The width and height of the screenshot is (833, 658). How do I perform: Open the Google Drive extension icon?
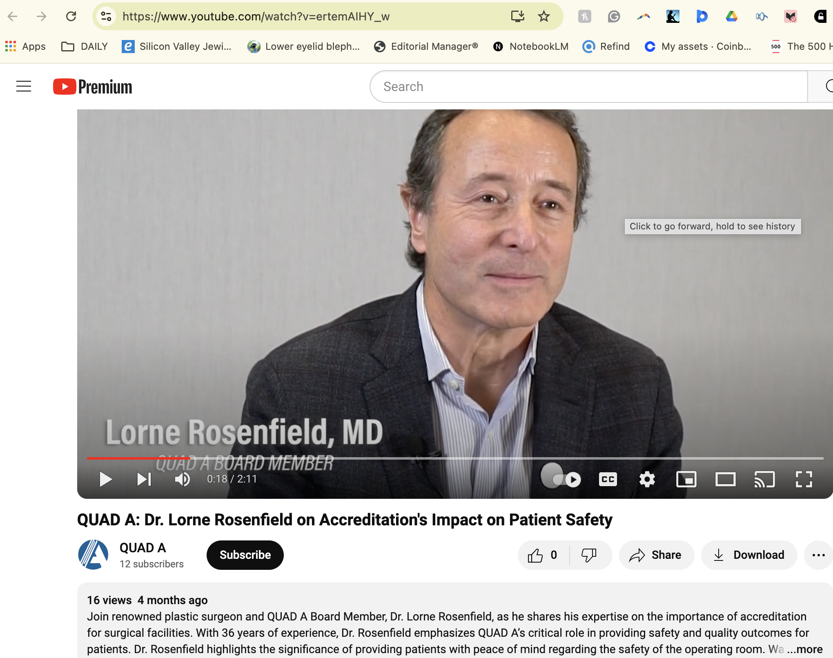point(731,16)
